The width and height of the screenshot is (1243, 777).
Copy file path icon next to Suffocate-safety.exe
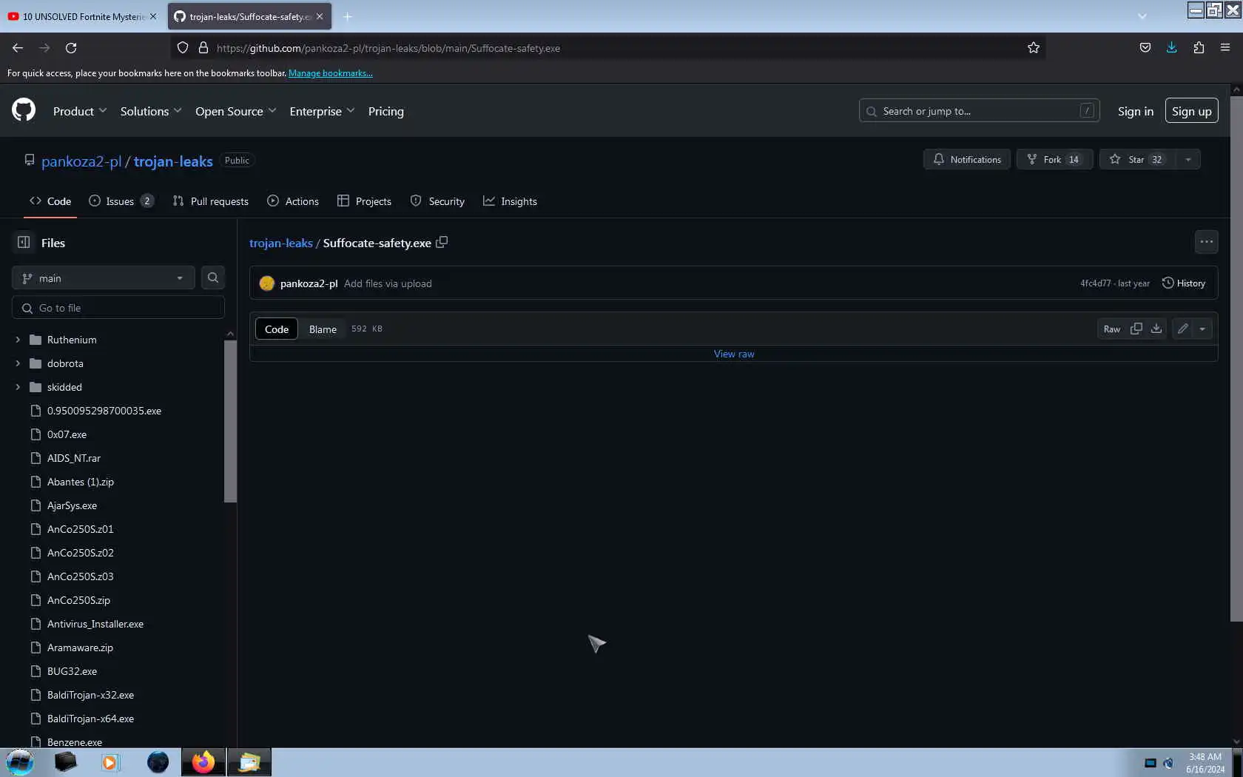[442, 242]
